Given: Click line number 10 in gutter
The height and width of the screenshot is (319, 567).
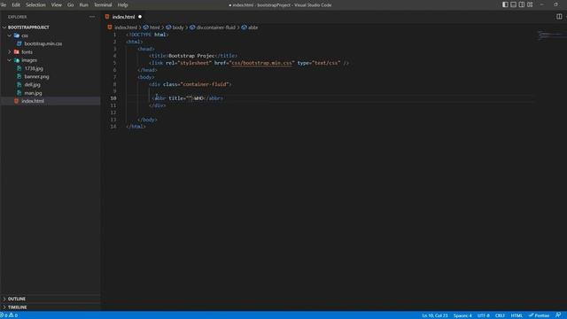Looking at the screenshot, I should pyautogui.click(x=113, y=98).
